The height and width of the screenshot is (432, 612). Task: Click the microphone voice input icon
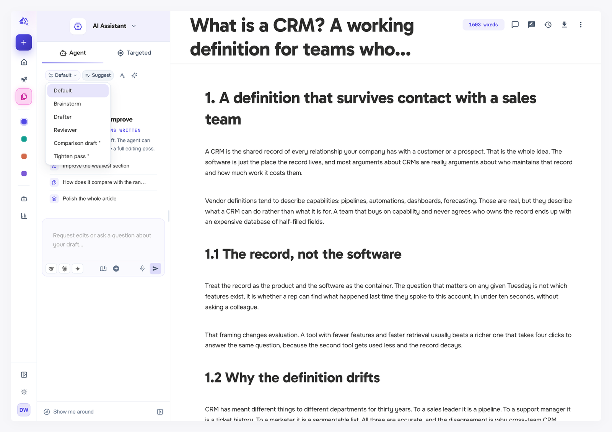(142, 268)
